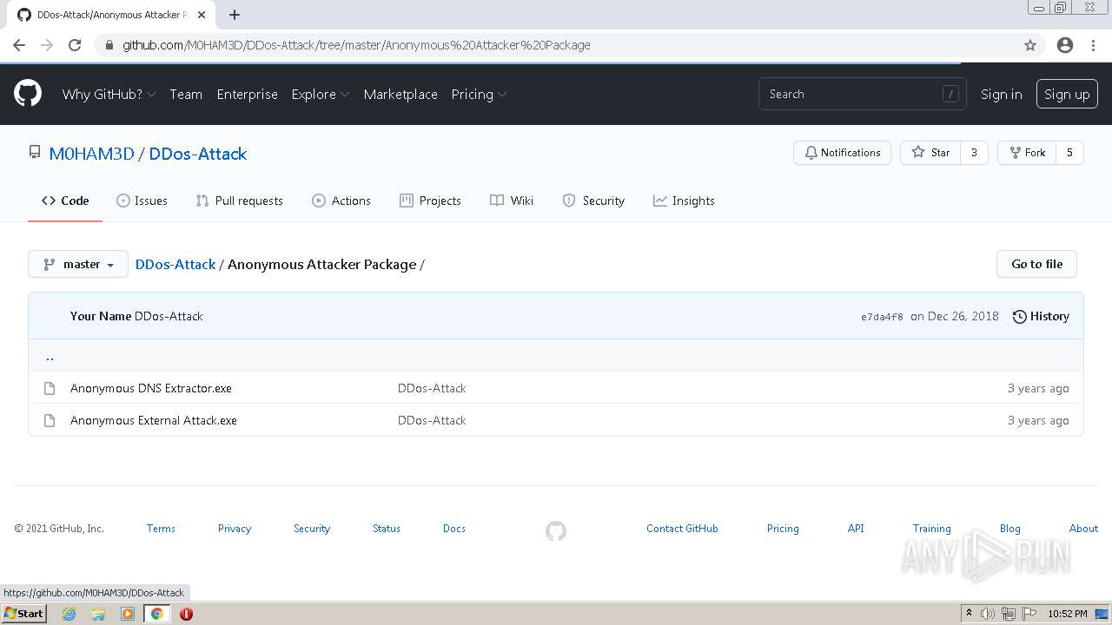Viewport: 1112px width, 625px height.
Task: Switch to the Pull requests tab
Action: (x=240, y=201)
